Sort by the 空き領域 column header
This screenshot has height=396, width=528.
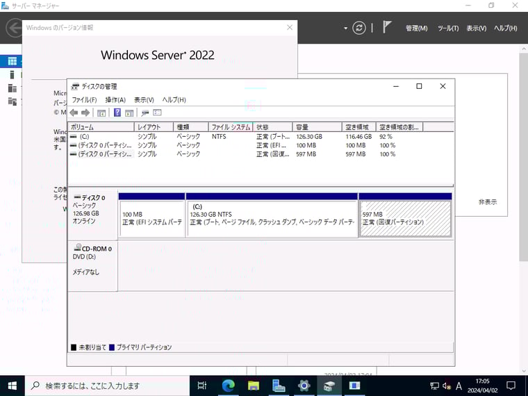click(x=359, y=127)
